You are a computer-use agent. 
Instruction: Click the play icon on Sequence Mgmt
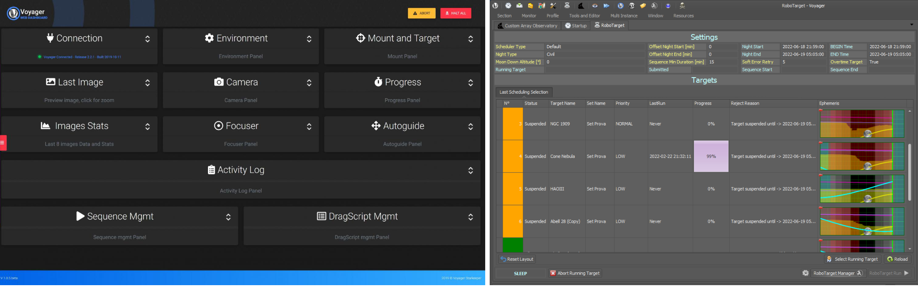tap(80, 216)
